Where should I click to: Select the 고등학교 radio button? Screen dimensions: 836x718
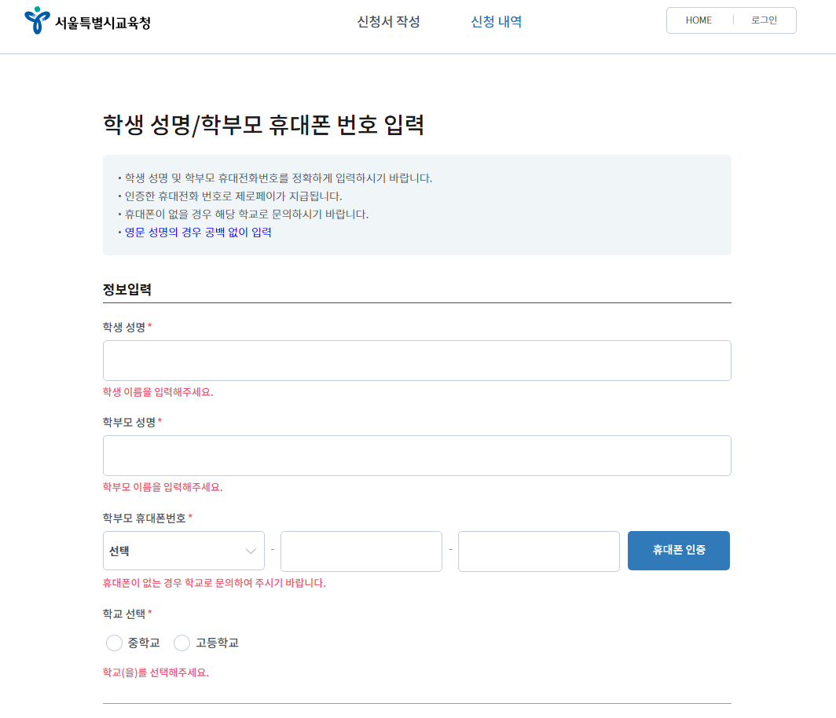pyautogui.click(x=181, y=643)
